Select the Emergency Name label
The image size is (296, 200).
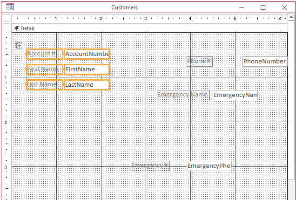point(183,95)
